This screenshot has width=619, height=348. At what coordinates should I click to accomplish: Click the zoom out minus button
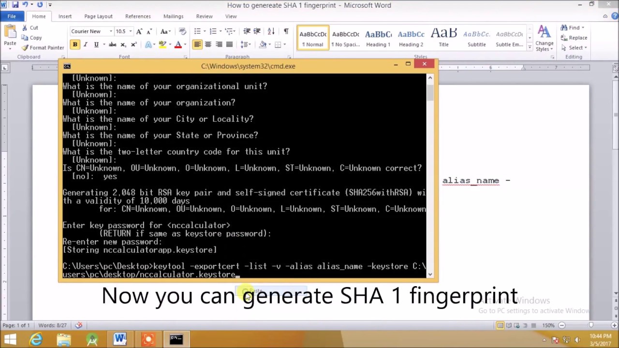561,325
